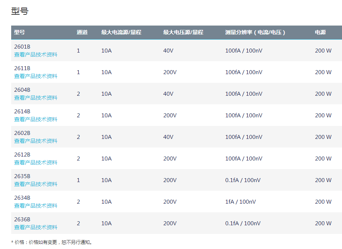Click channel count 1 in 2635B row

[78, 180]
